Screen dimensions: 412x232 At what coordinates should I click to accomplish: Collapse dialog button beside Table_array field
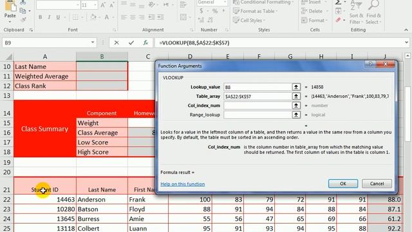coord(296,96)
